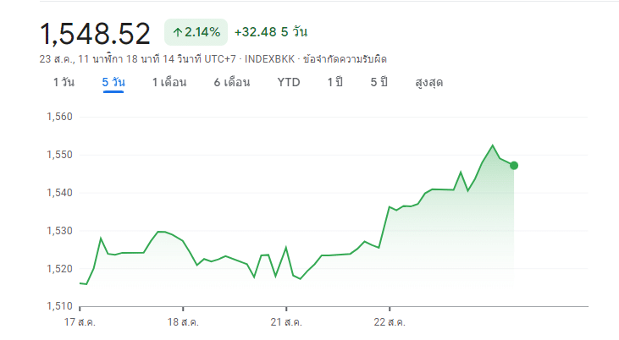Open the ข้อจำกัดความรับผิด disclaimer link

point(345,59)
